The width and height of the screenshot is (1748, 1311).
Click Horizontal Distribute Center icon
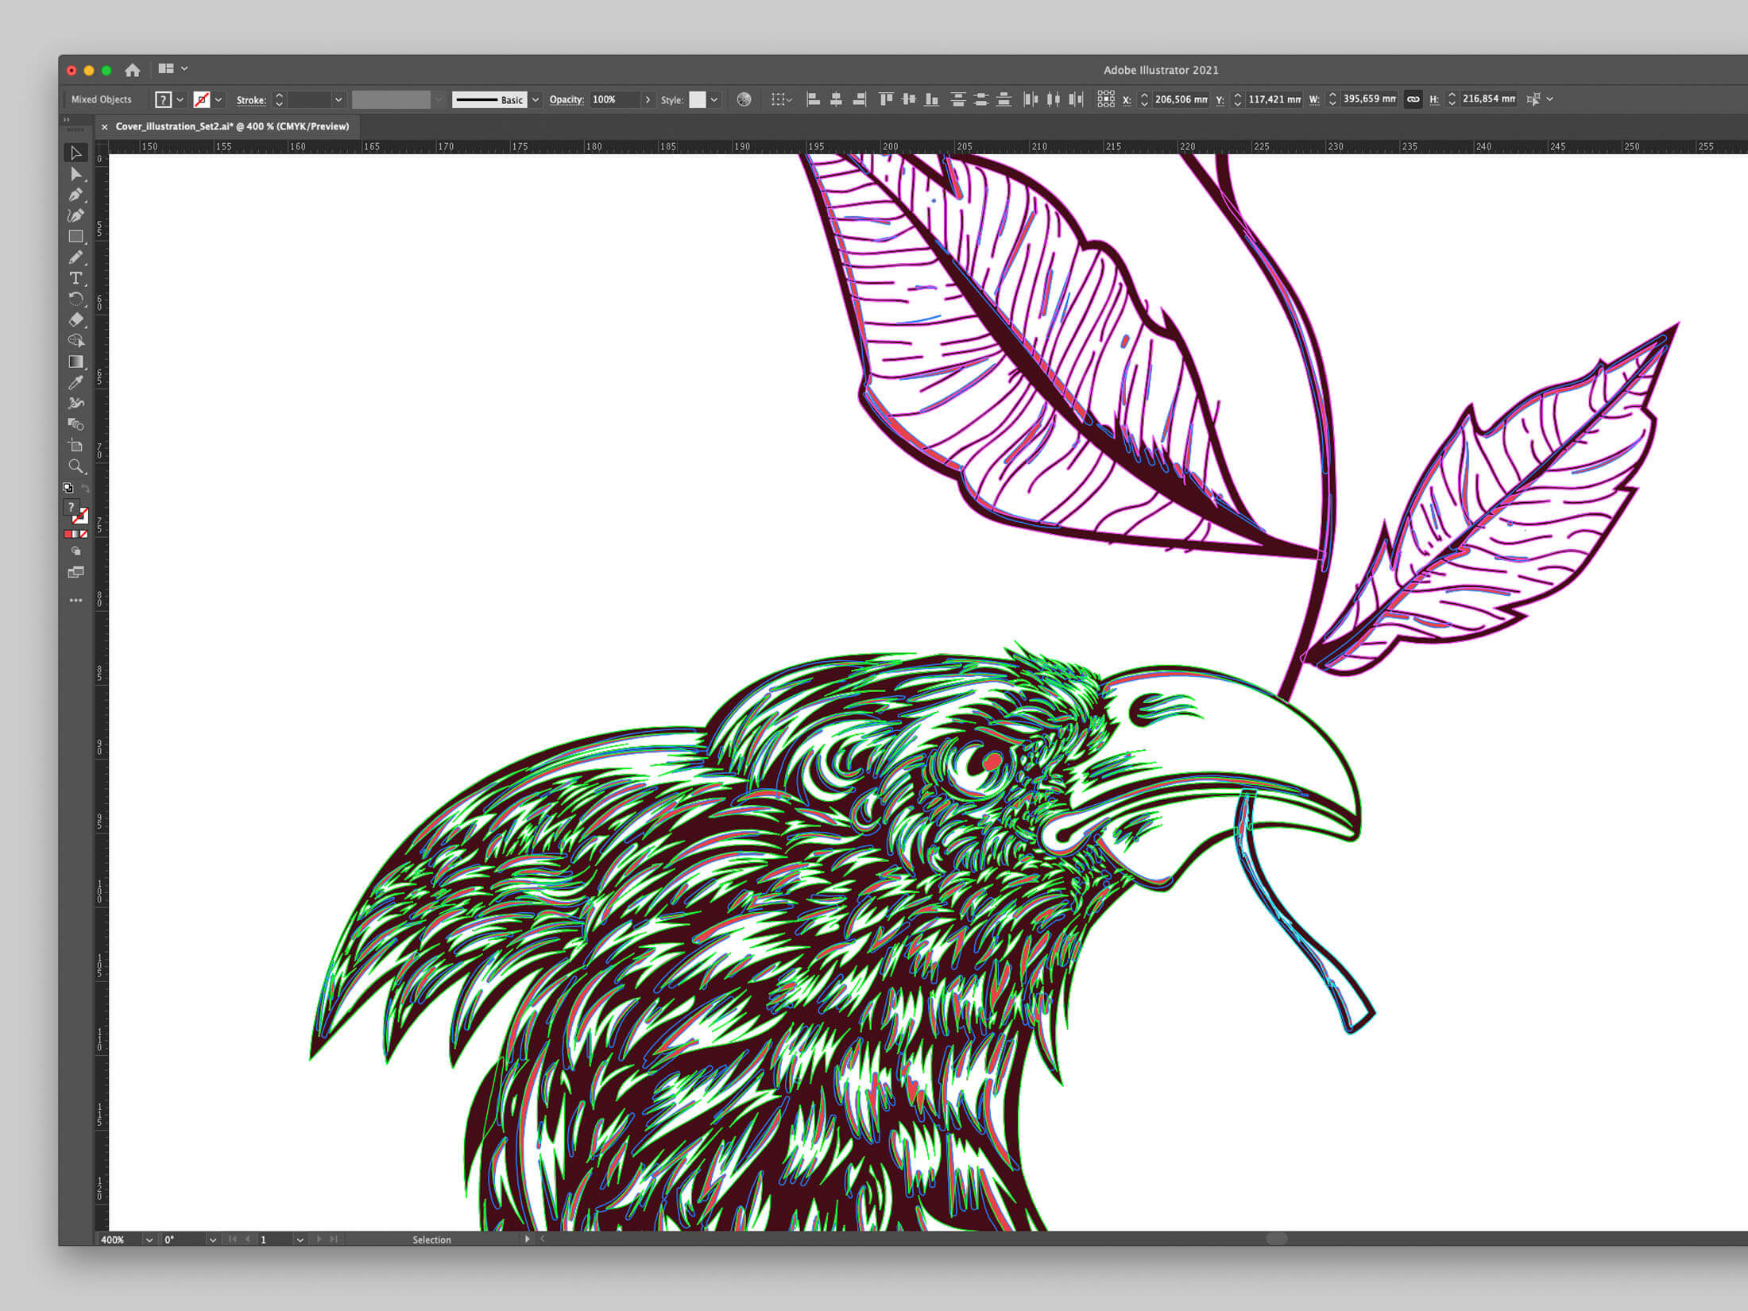[1054, 99]
